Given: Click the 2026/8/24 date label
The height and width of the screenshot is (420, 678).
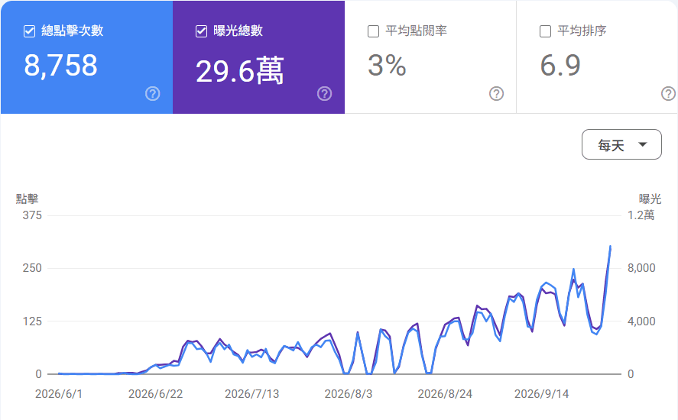Looking at the screenshot, I should pos(445,394).
